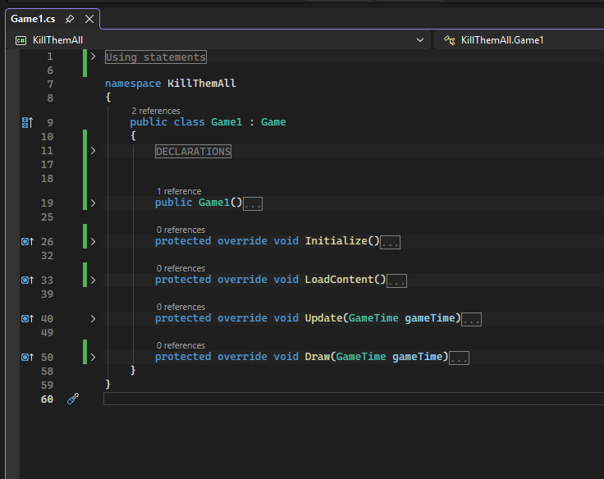Click the override indicator icon beside Draw
Screen dimensions: 604x479
click(26, 358)
